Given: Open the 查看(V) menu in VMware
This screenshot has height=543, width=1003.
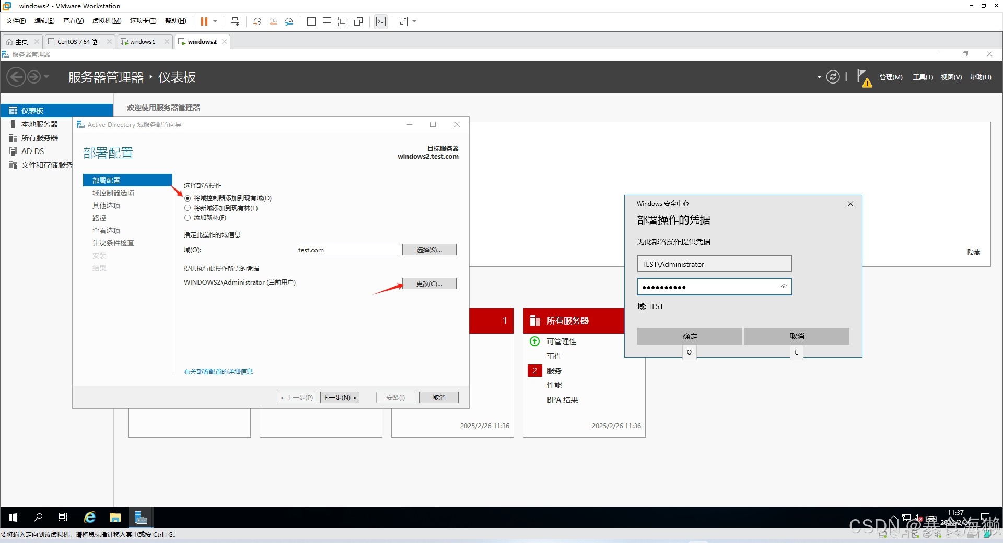Looking at the screenshot, I should click(73, 21).
